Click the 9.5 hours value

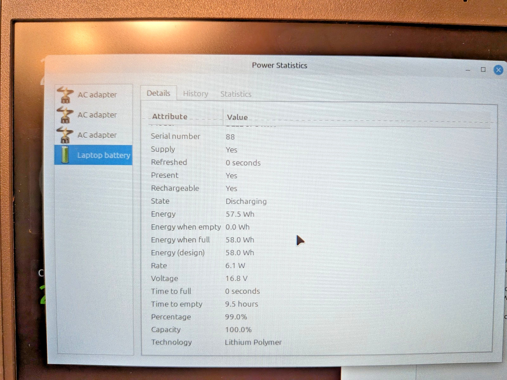pos(241,304)
